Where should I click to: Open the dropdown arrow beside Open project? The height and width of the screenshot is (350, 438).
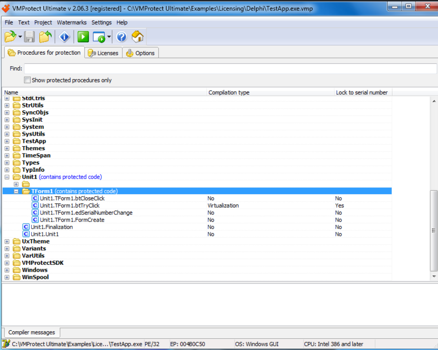(x=20, y=37)
